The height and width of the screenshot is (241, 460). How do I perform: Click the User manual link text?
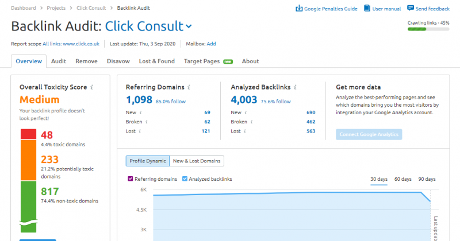click(386, 9)
